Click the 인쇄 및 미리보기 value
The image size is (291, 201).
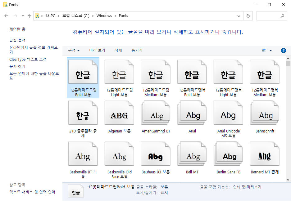click(x=247, y=187)
